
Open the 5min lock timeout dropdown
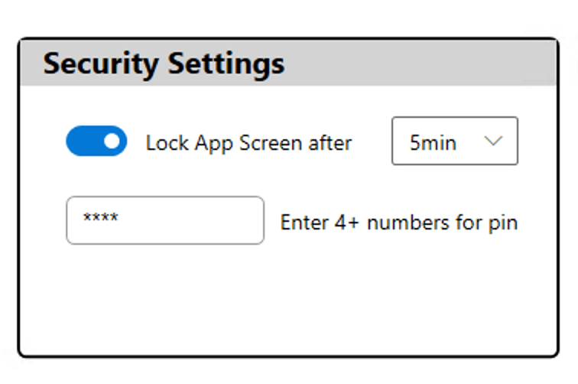(455, 141)
